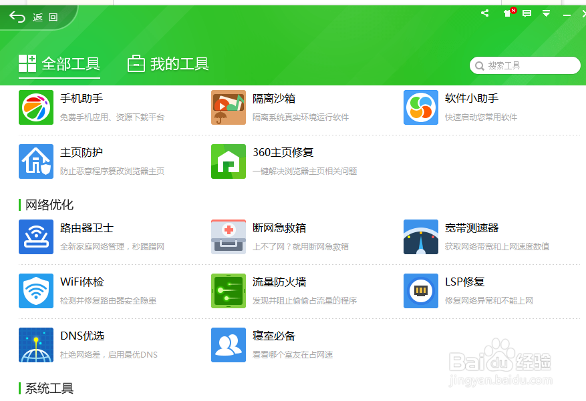Click the 断网急救箱 title text
Viewport: 586px width, 401px height.
(x=279, y=228)
